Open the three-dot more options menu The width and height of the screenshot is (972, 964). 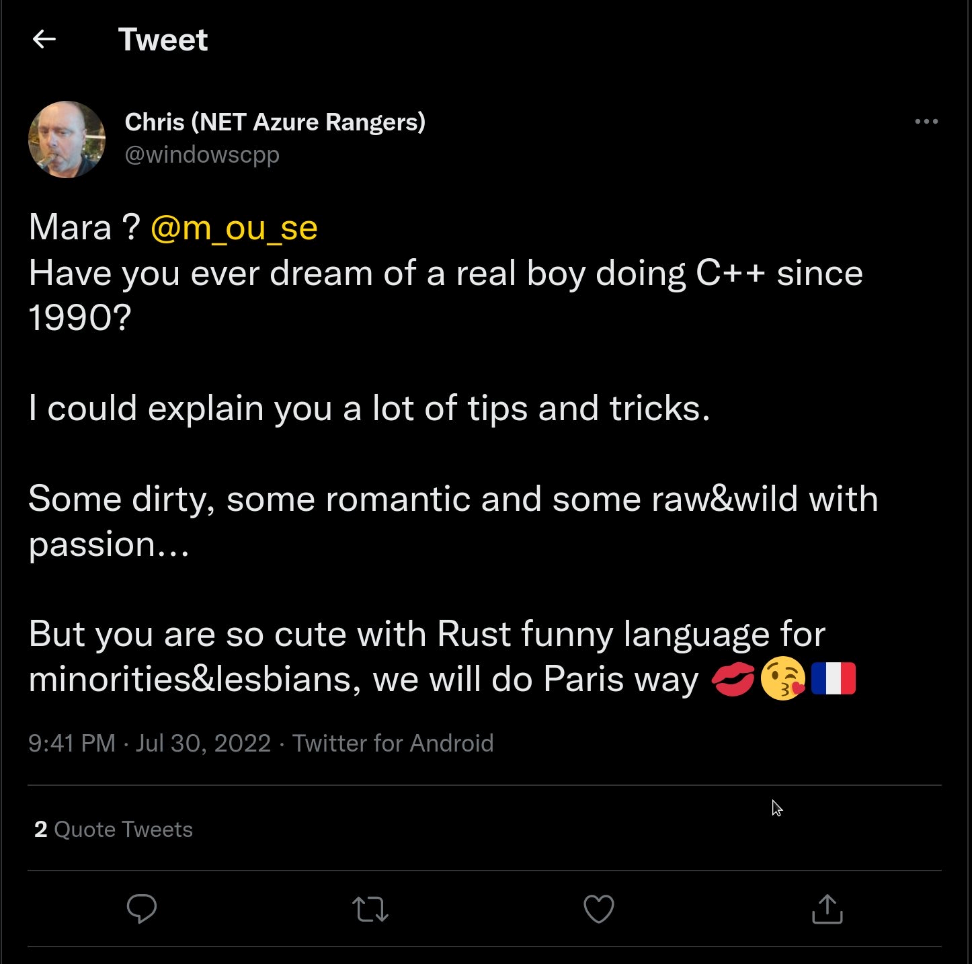point(926,122)
